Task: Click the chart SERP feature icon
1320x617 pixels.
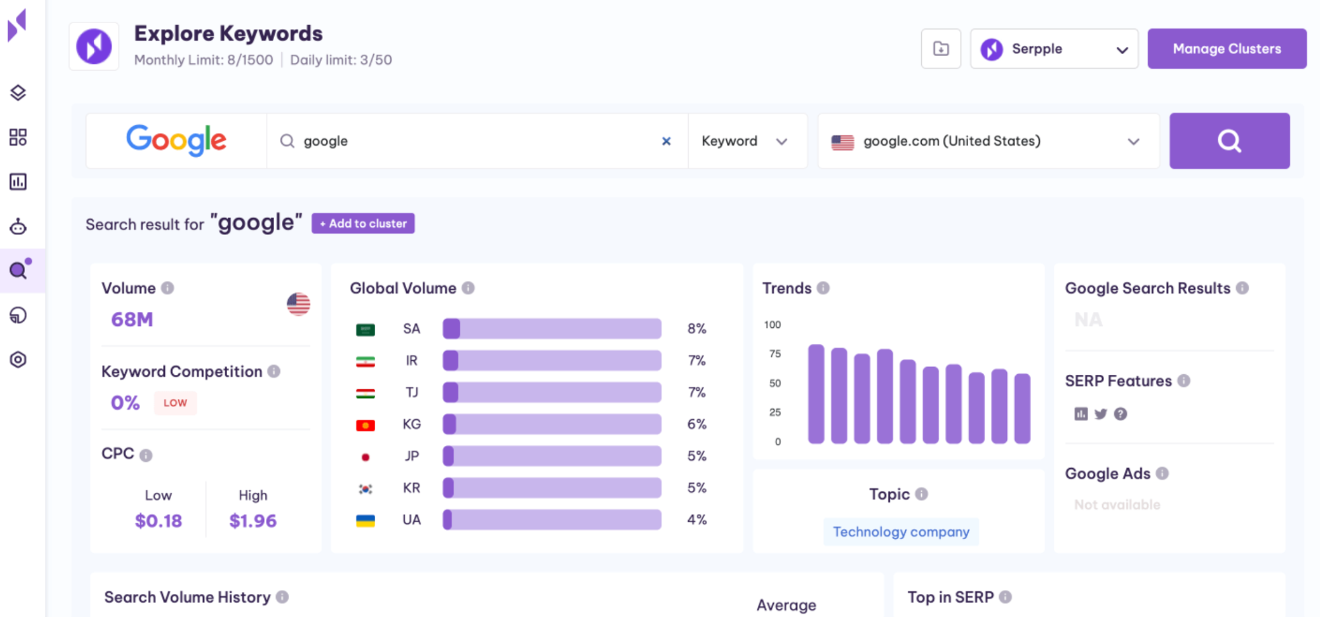Action: (1081, 414)
